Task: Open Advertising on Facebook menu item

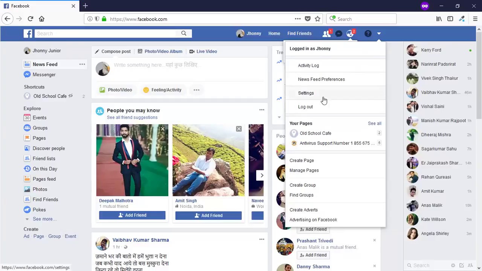Action: coord(313,220)
